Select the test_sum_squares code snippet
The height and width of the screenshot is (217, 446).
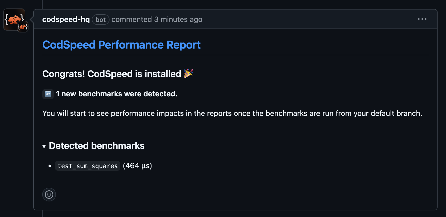(87, 166)
